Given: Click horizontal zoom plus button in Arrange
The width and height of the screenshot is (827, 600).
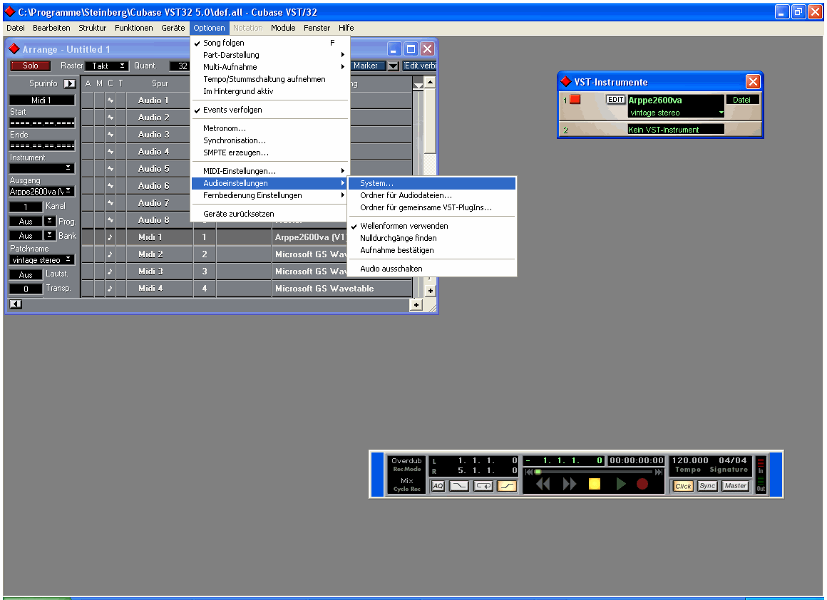Looking at the screenshot, I should [x=416, y=305].
